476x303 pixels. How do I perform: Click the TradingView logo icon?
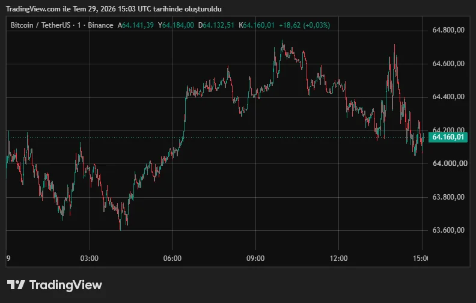pyautogui.click(x=16, y=285)
